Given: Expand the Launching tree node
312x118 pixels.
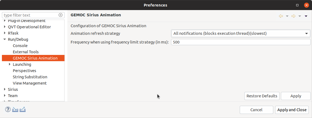Looking at the screenshot, I should pyautogui.click(x=10, y=64).
